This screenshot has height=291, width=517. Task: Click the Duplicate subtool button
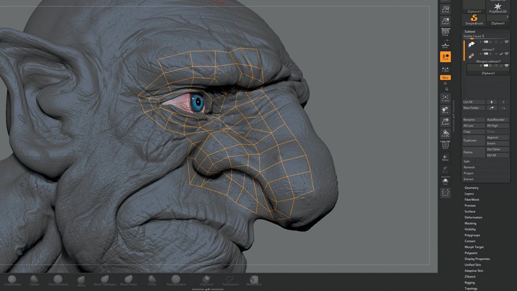[474, 140]
